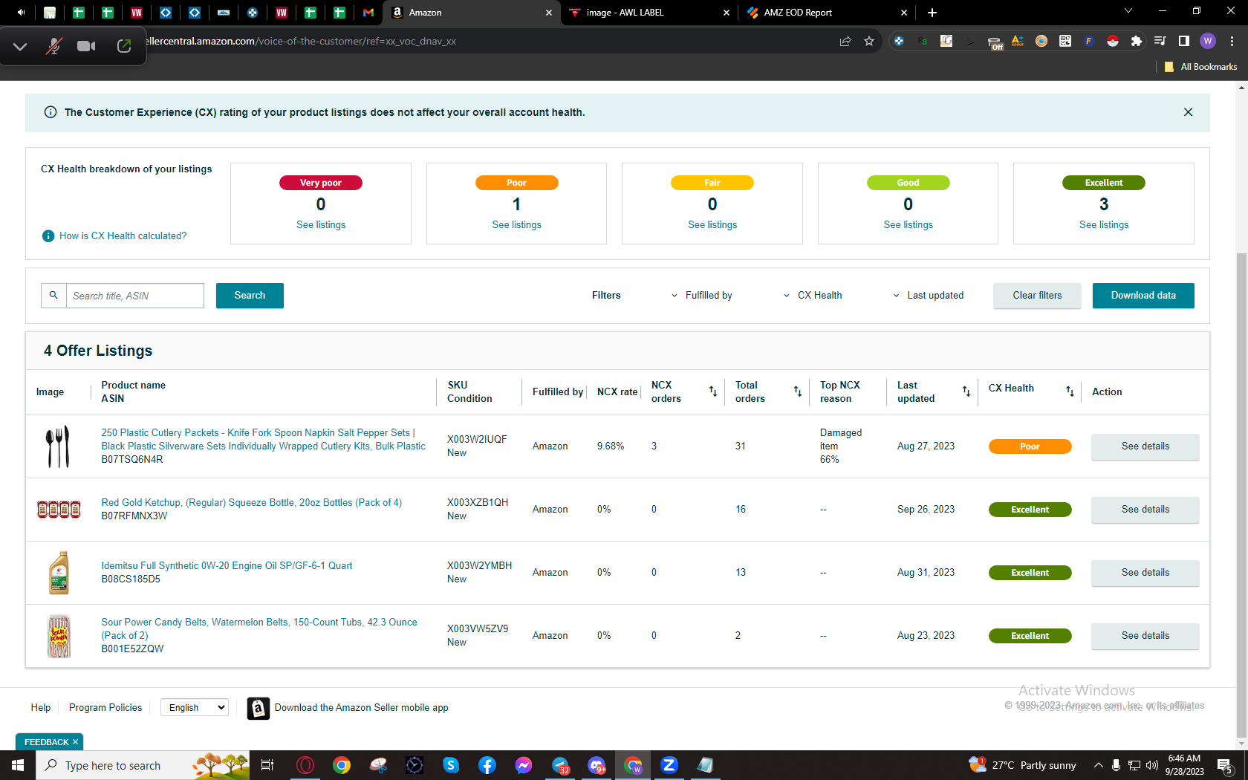This screenshot has height=780, width=1248.
Task: Open Skype from the taskbar
Action: click(x=451, y=765)
